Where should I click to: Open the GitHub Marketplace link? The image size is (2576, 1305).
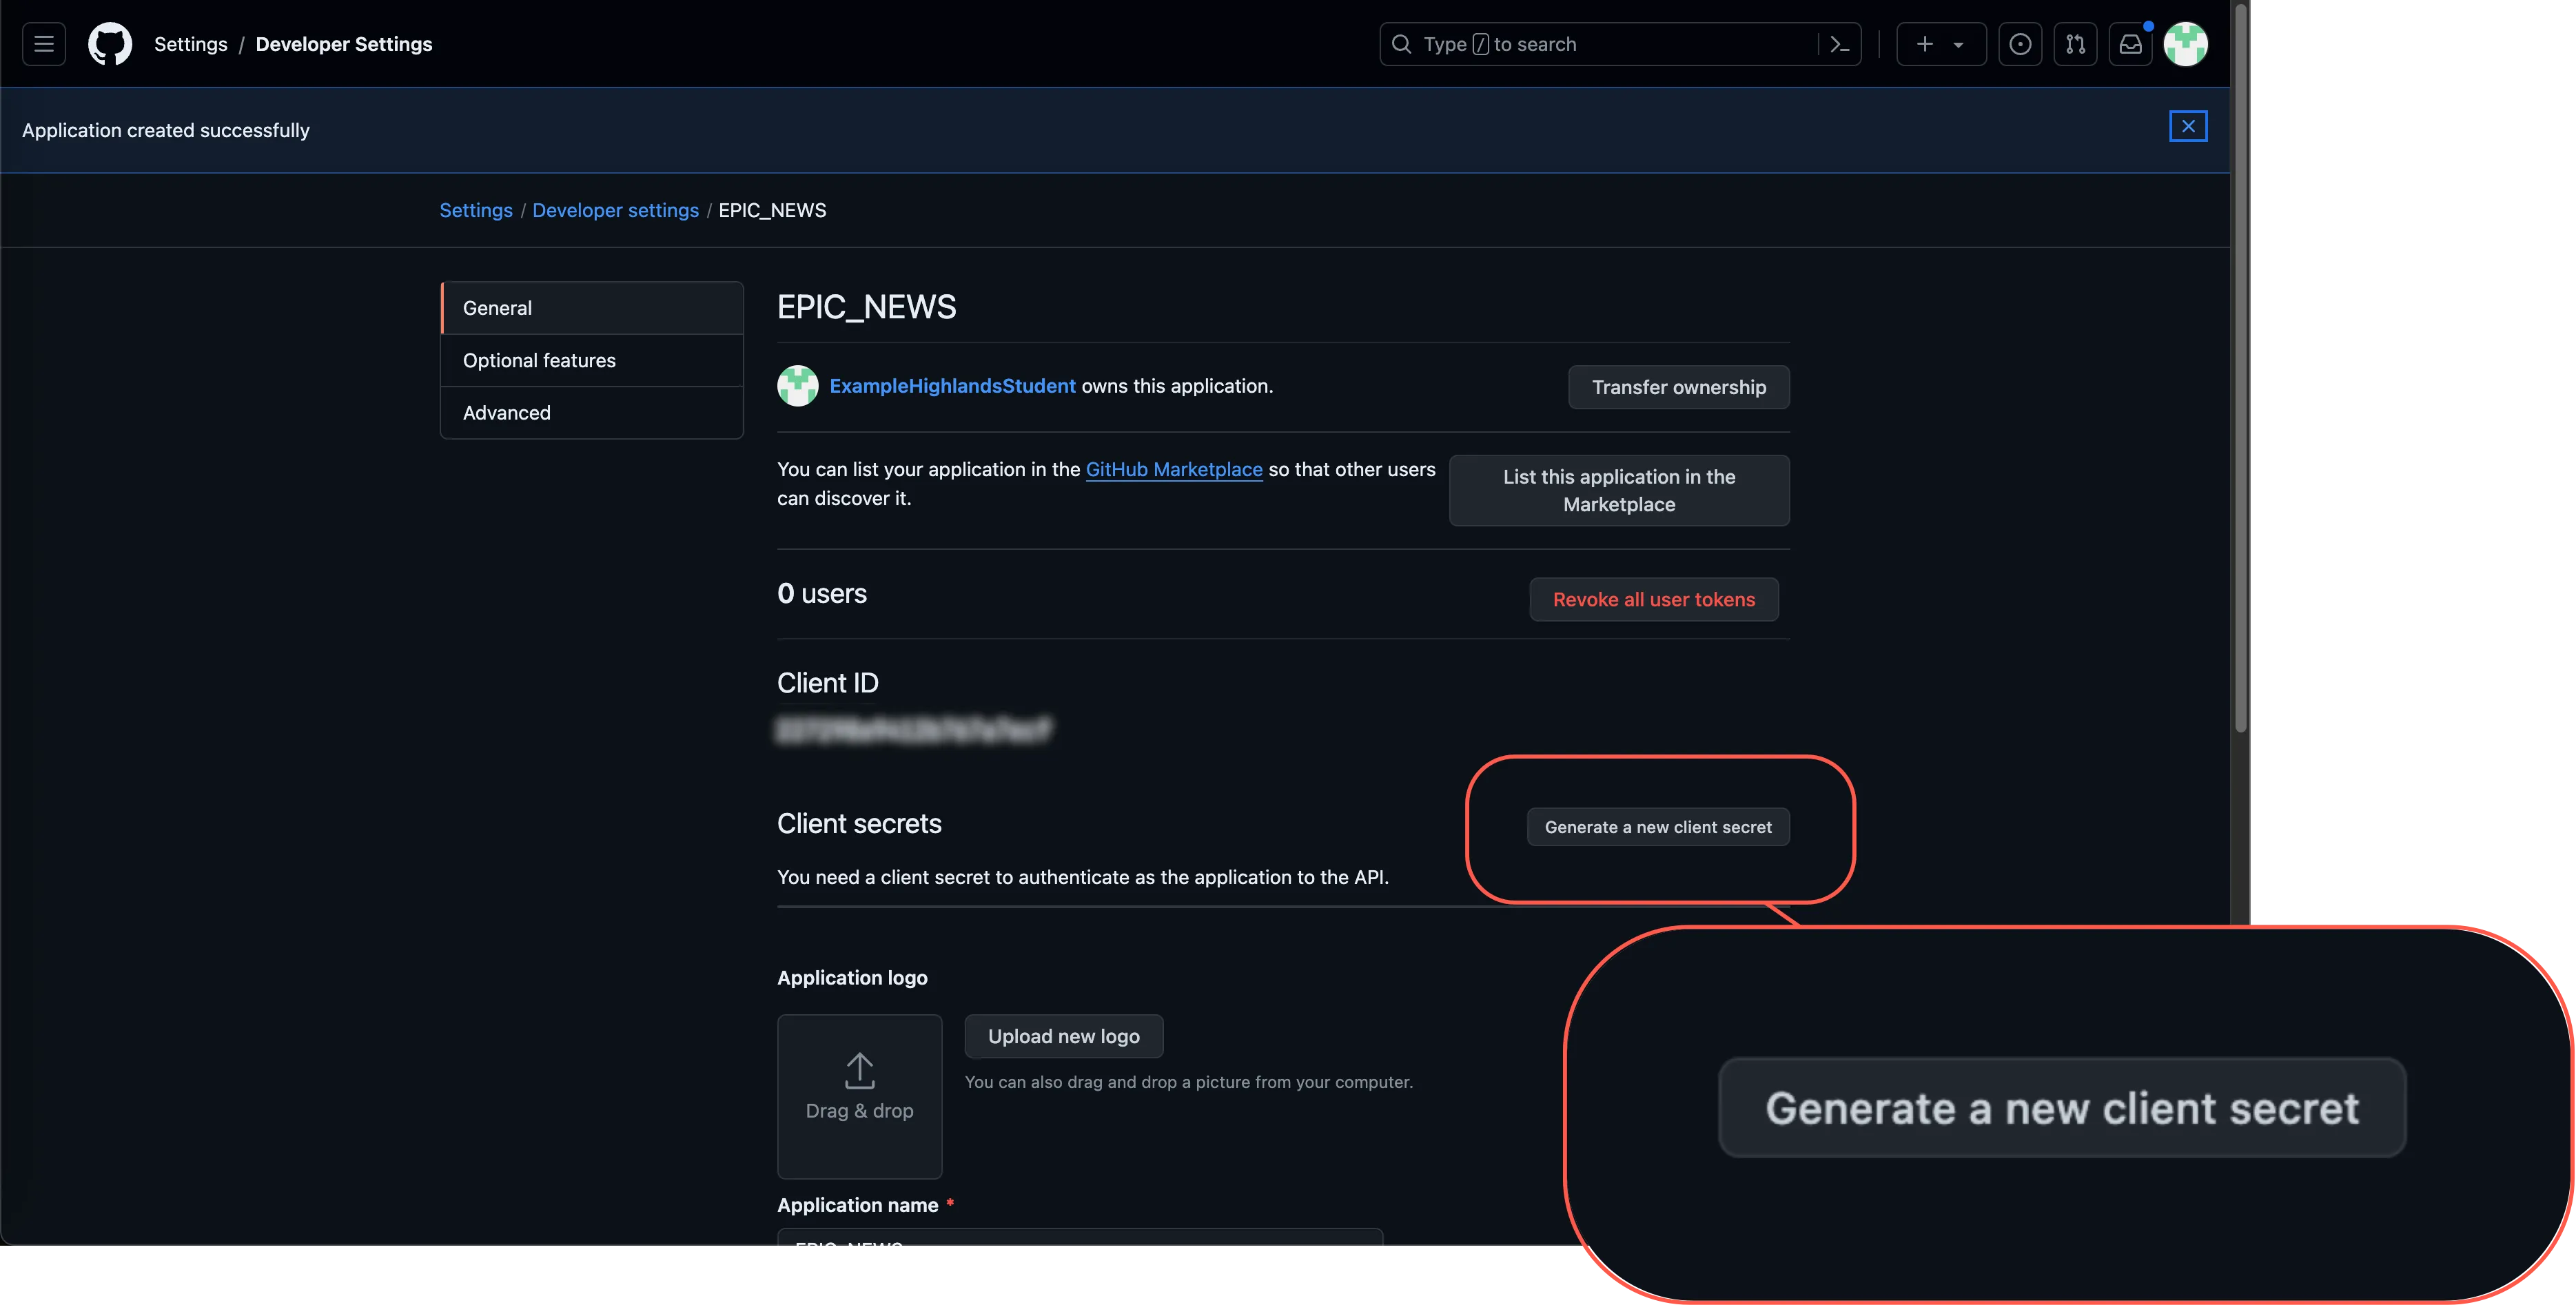pos(1174,469)
